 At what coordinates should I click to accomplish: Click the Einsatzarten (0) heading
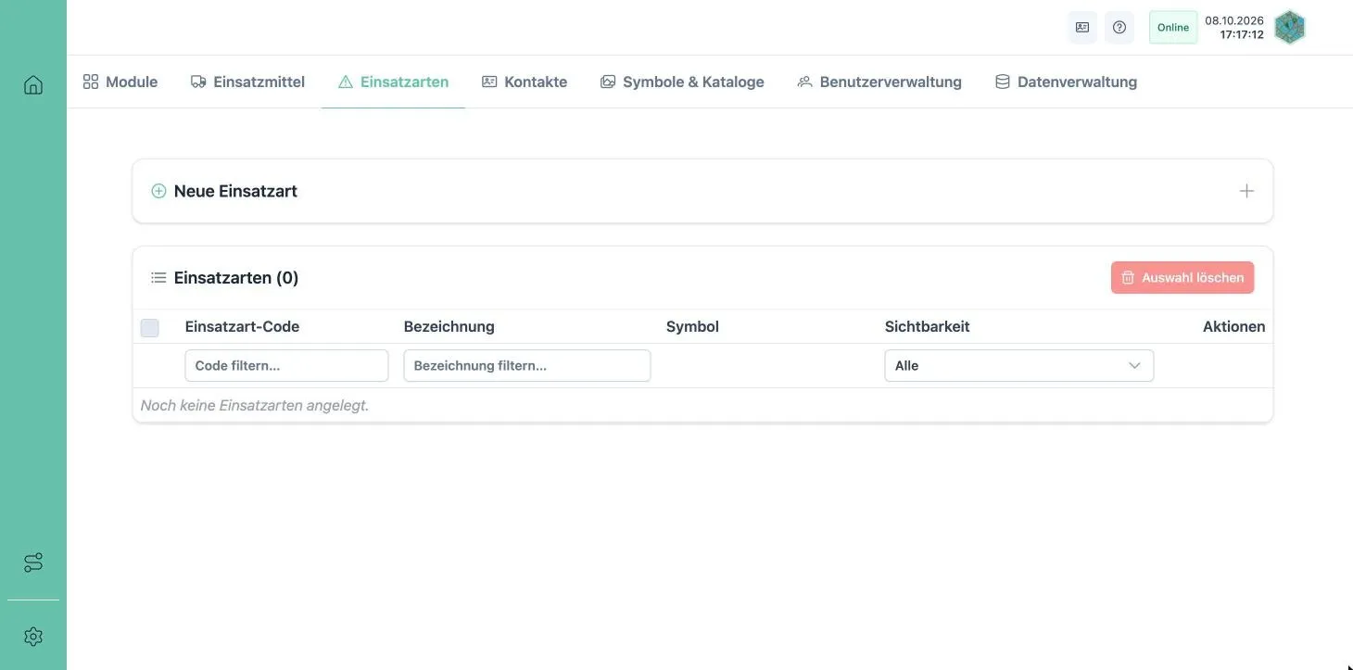pos(236,278)
